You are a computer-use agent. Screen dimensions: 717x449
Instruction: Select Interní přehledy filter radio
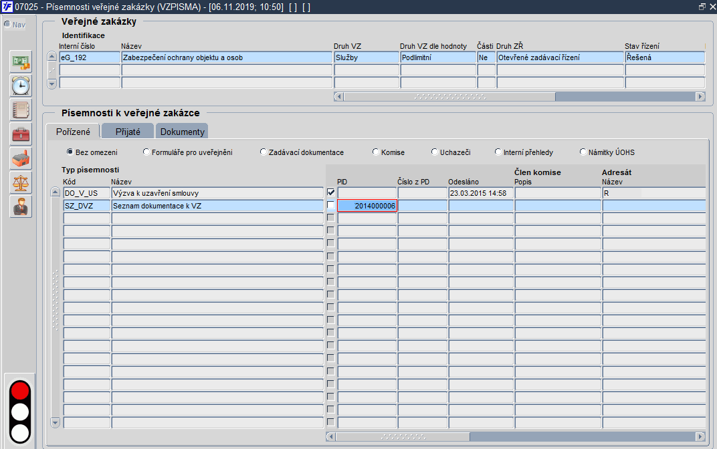(498, 152)
